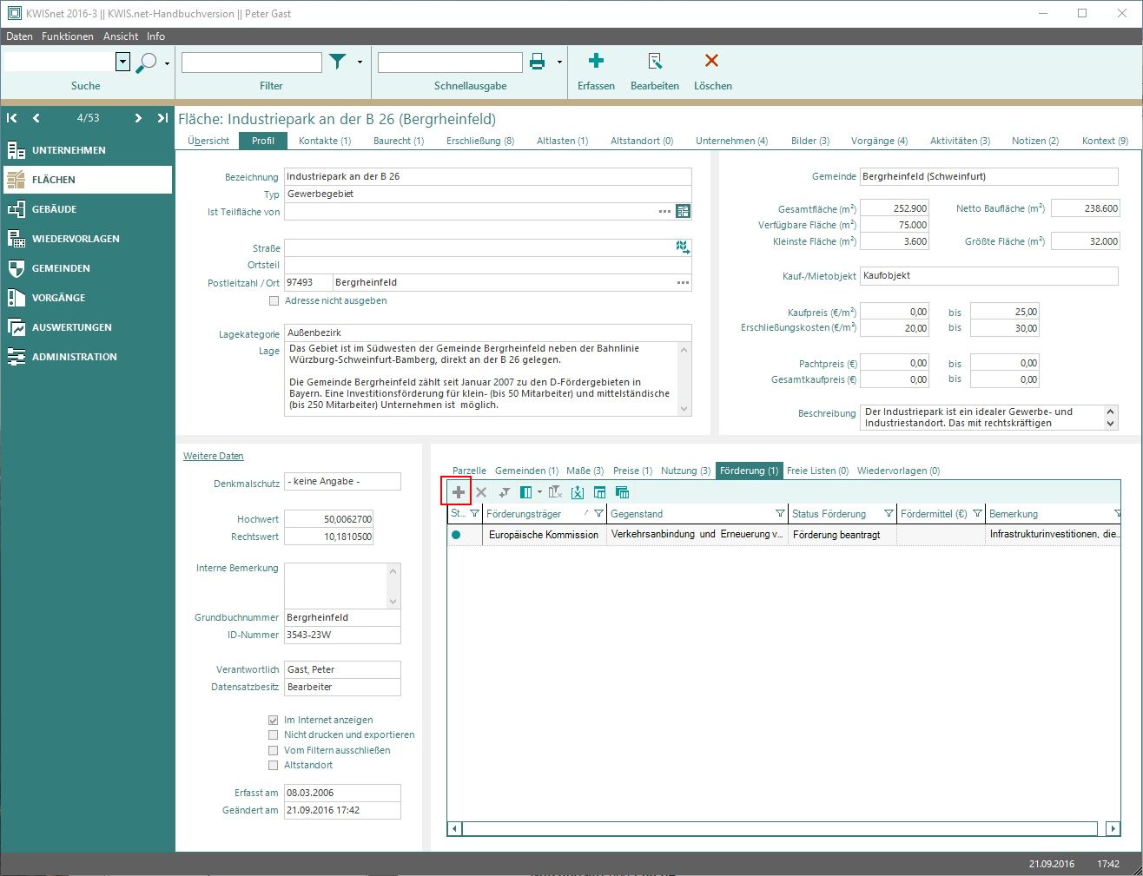Click Bearbeiten to edit the record
The image size is (1143, 876).
[x=655, y=71]
